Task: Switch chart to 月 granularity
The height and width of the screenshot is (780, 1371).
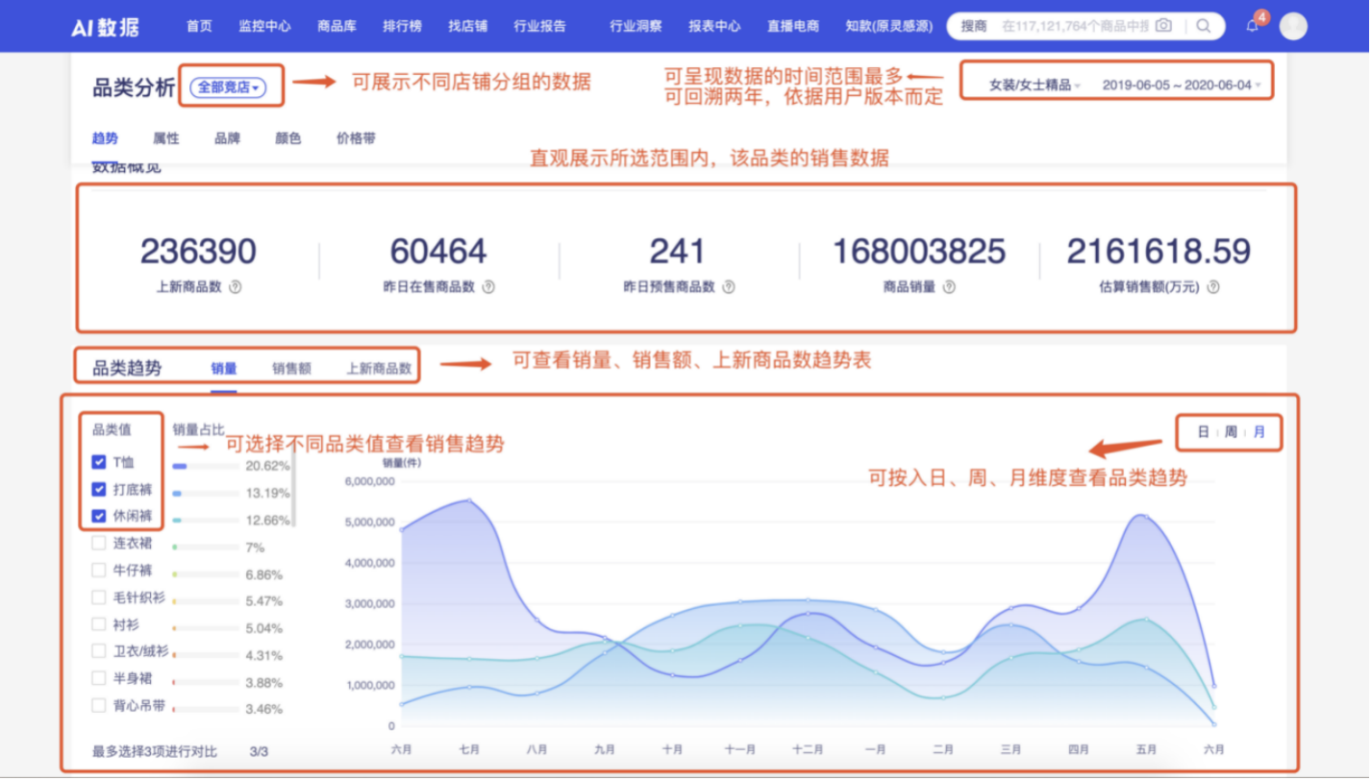Action: click(x=1259, y=432)
